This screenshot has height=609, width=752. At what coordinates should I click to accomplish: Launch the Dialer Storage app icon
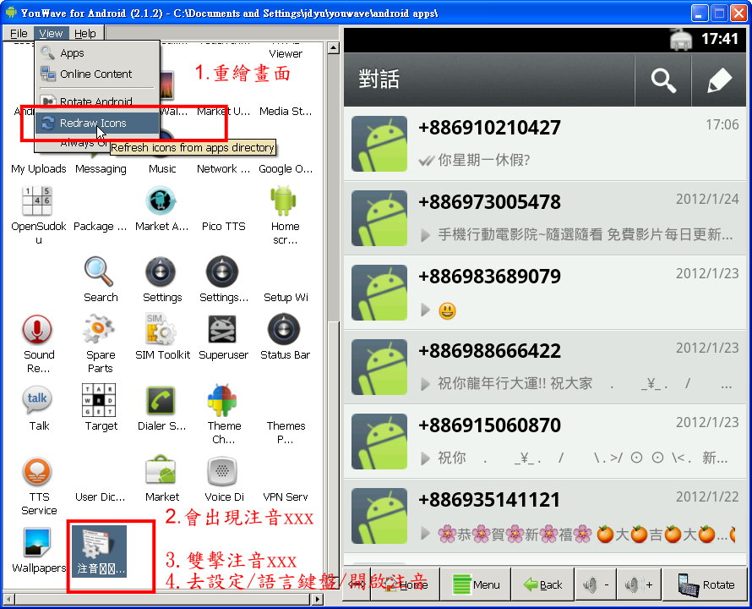pos(161,399)
